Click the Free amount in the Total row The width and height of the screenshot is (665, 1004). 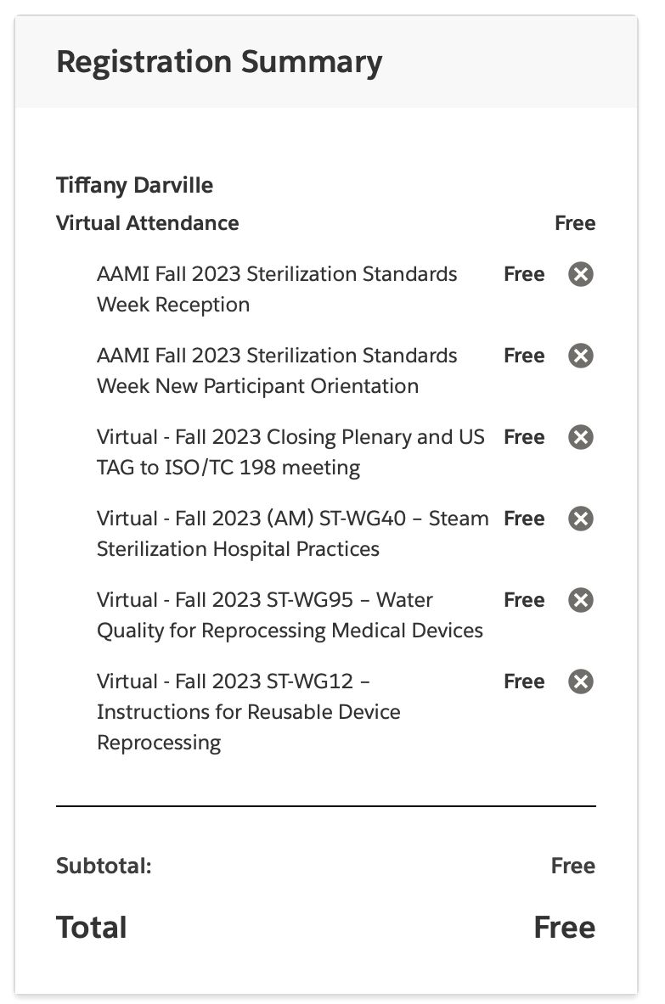pos(564,927)
